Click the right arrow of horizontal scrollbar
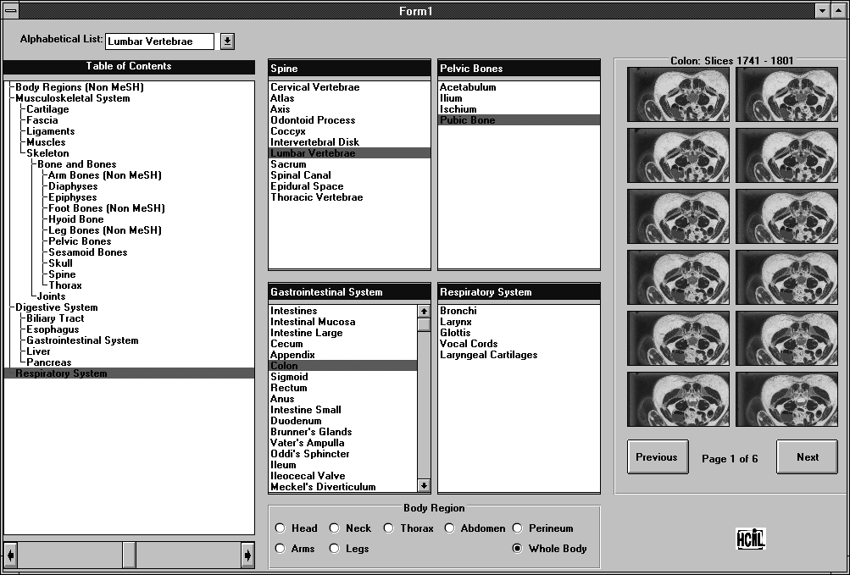Viewport: 850px width, 575px height. pyautogui.click(x=247, y=555)
